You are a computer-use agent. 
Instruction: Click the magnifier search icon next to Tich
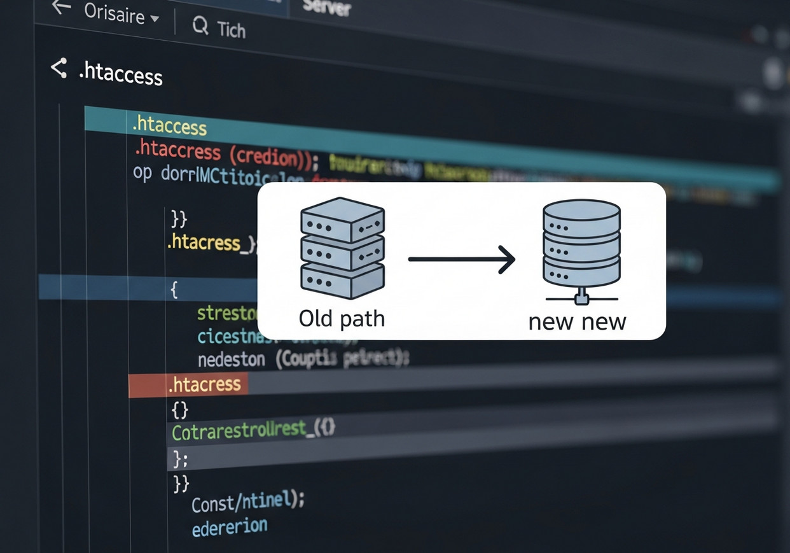[x=200, y=27]
